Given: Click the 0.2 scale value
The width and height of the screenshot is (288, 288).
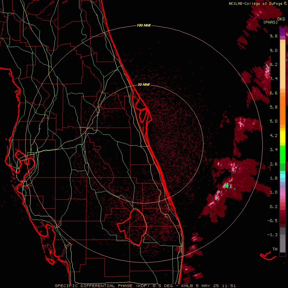Looking at the screenshot, I should click(274, 207).
